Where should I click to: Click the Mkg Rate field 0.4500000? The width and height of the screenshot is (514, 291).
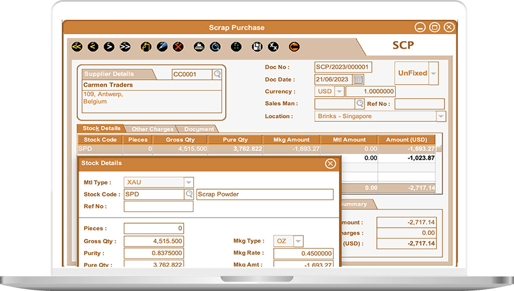click(303, 253)
